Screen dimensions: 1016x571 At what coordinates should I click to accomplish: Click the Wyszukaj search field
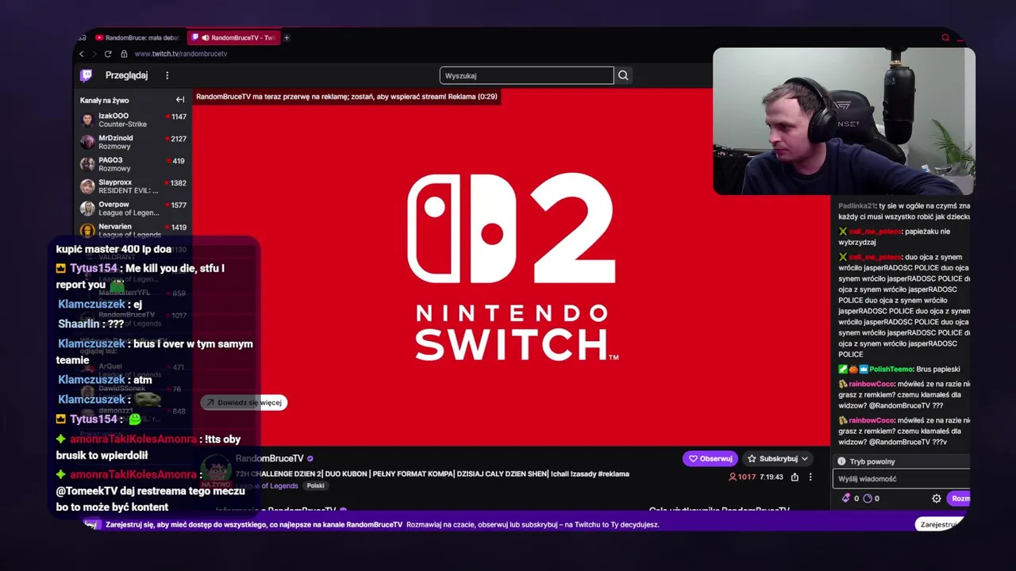(526, 75)
